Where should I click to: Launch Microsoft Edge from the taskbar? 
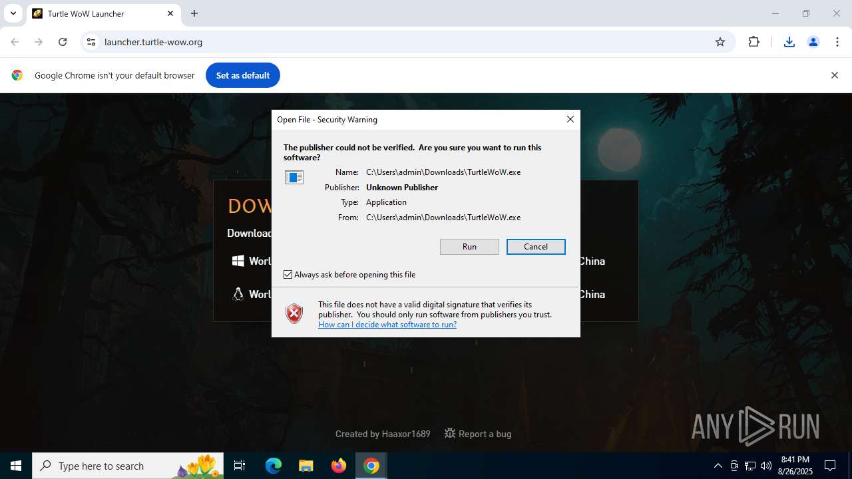[x=274, y=466]
